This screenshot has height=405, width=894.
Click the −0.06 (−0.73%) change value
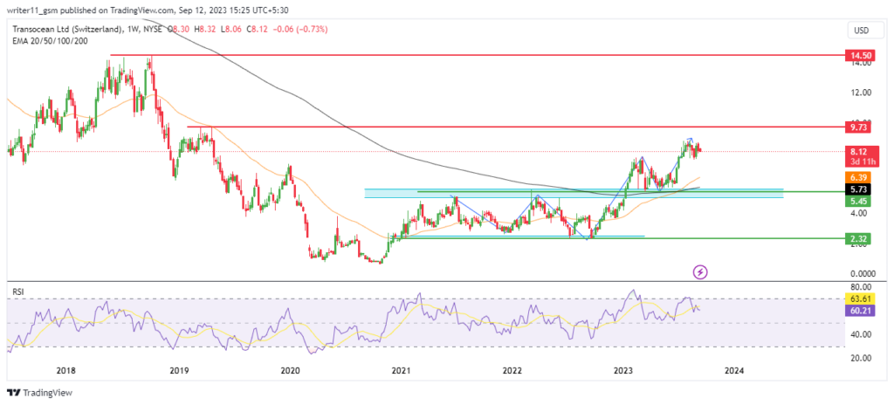click(x=299, y=30)
